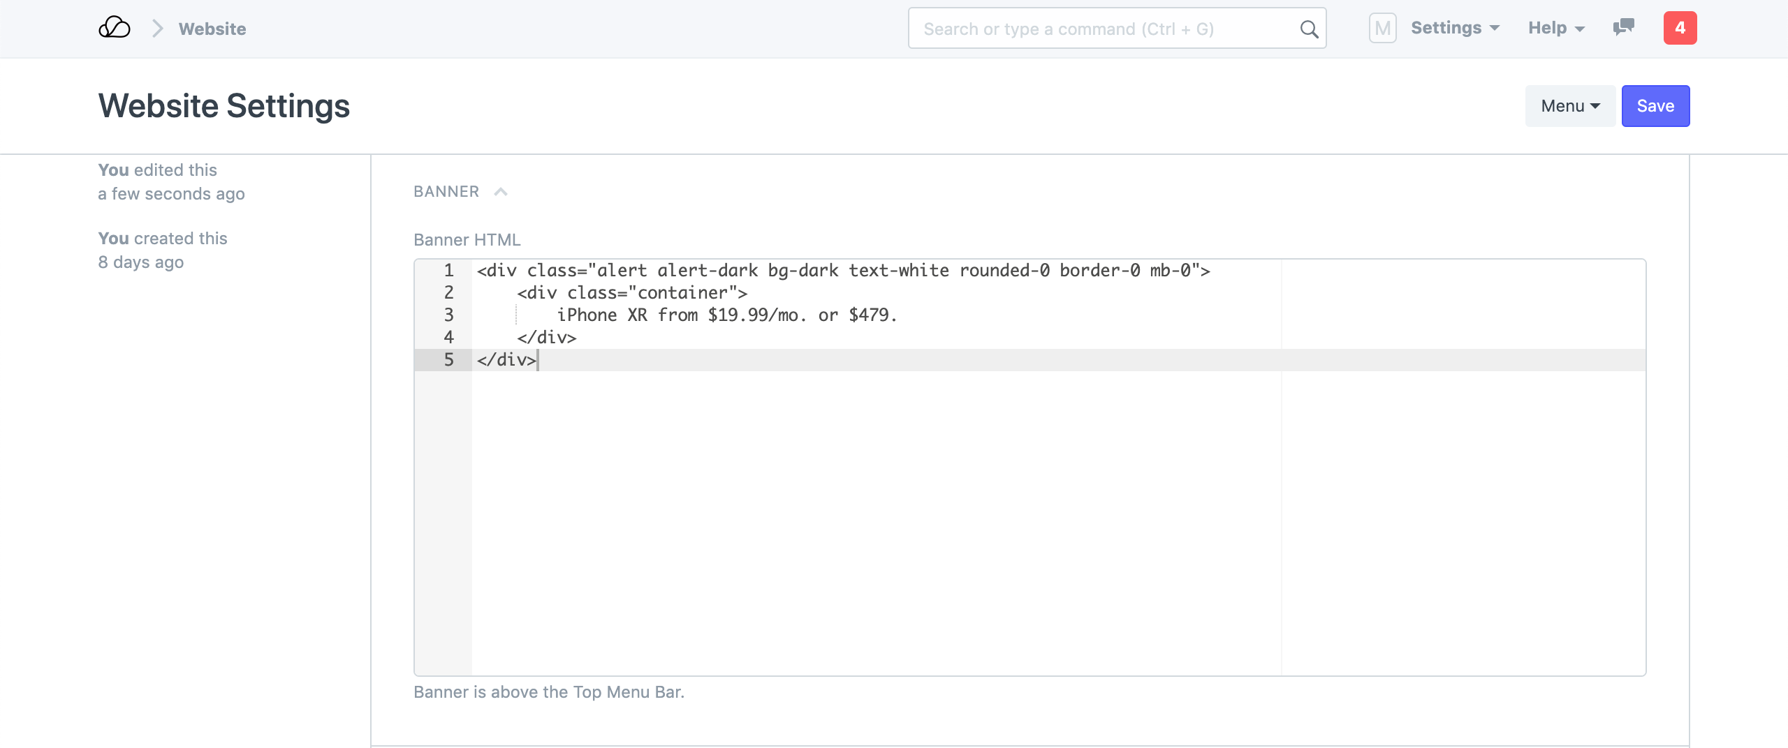
Task: Click the closing div on line 4
Action: click(547, 337)
